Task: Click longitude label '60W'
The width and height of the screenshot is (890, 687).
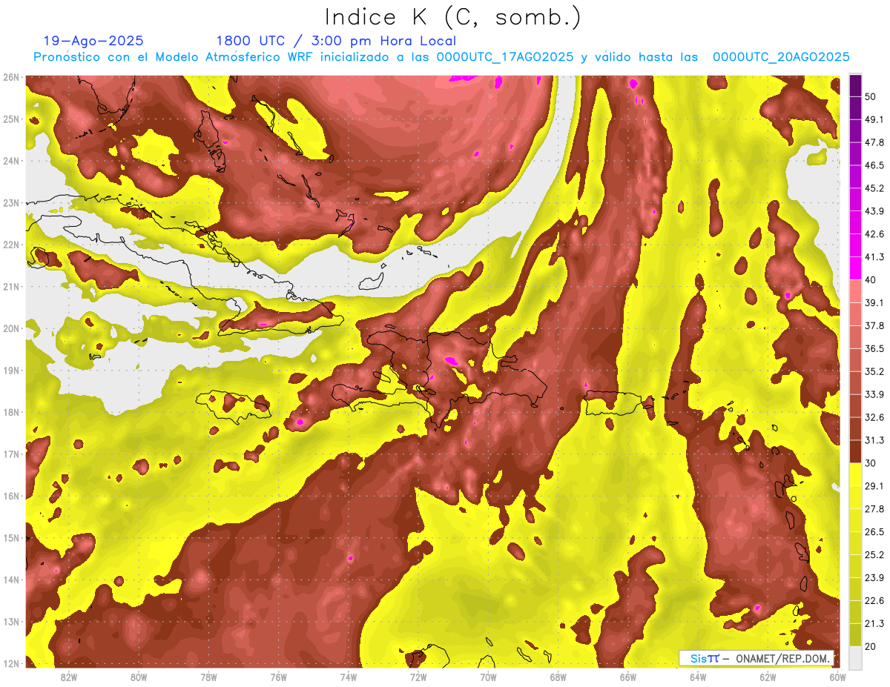Action: (838, 677)
